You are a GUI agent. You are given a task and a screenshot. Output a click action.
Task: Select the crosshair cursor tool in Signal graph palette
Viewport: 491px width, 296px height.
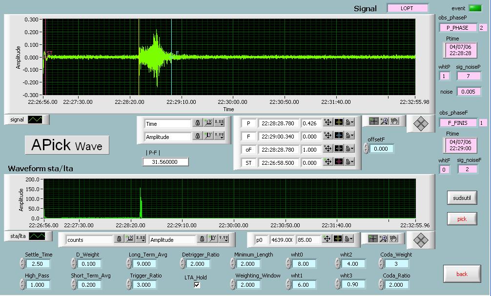click(x=373, y=121)
